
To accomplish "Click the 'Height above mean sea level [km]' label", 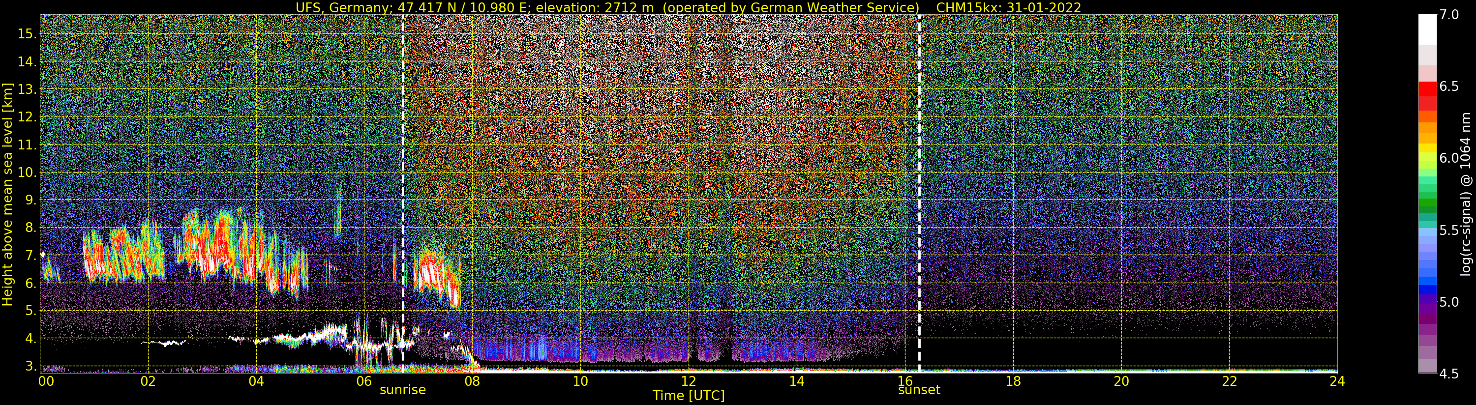I will (x=7, y=195).
